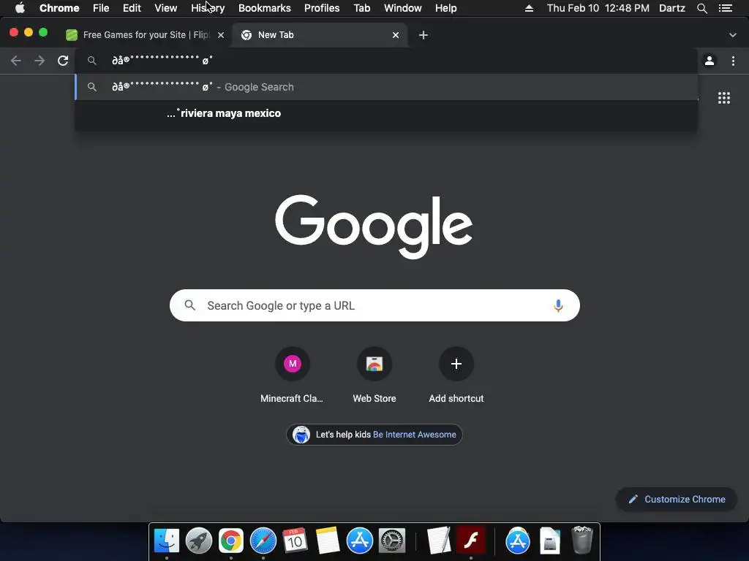Open the Profiles menu

[322, 8]
